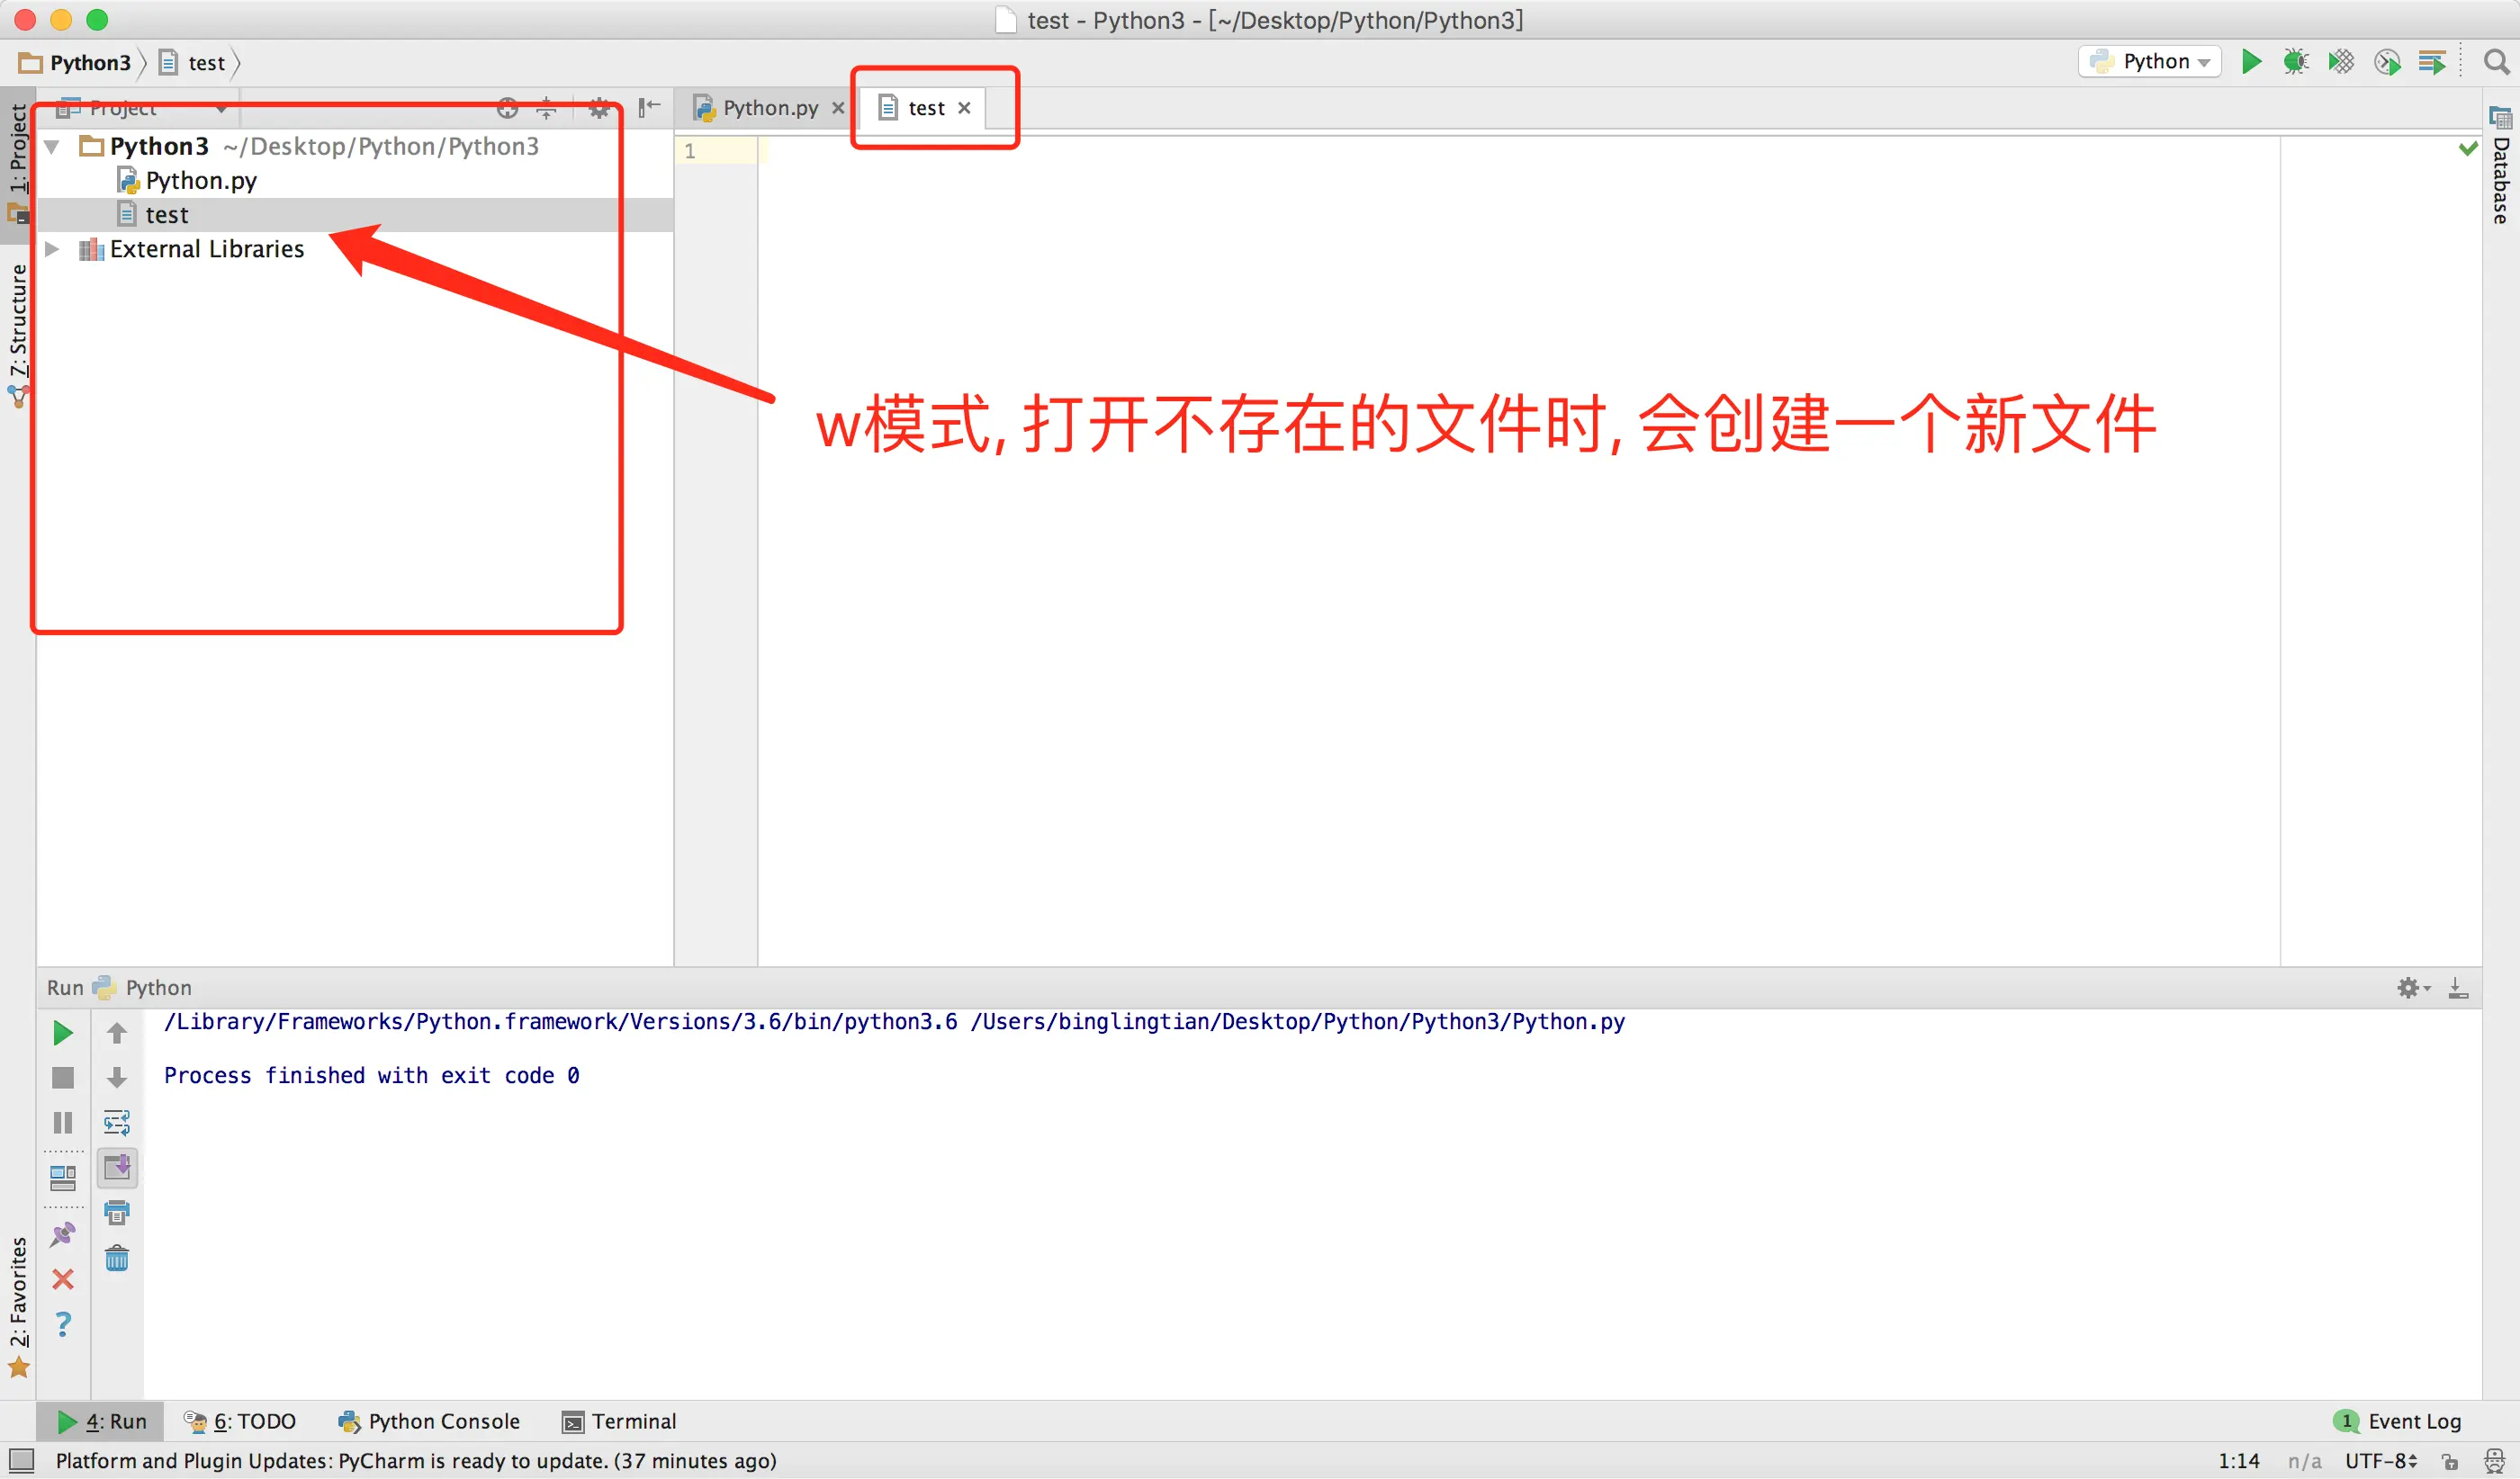2520x1479 pixels.
Task: Open the Event Log
Action: (x=2400, y=1421)
